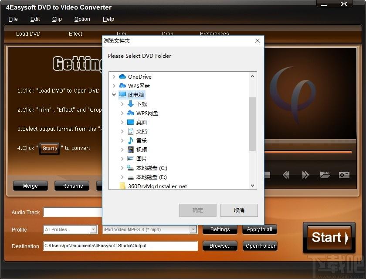The width and height of the screenshot is (366, 279).
Task: Select the 桌面 tree item label
Action: 142,122
